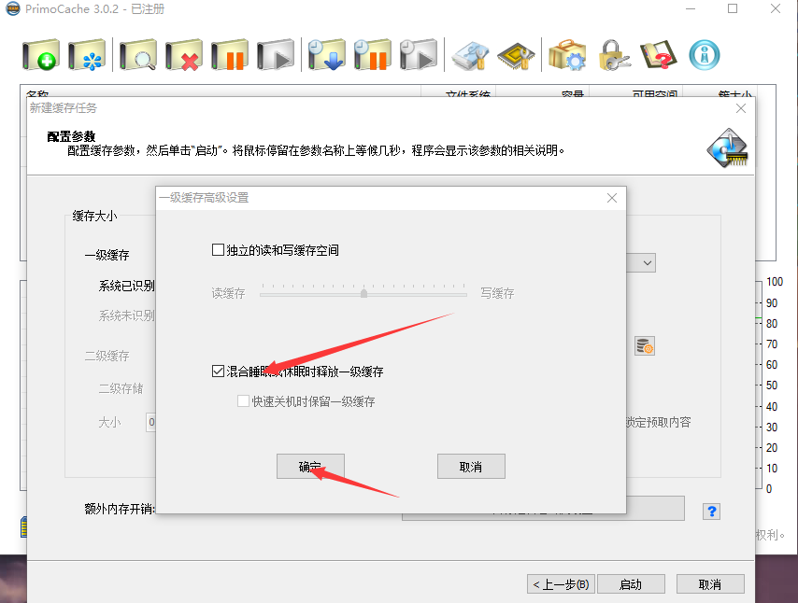
Task: Enable the 独立的读和写缓存空间 checkbox
Action: 218,249
